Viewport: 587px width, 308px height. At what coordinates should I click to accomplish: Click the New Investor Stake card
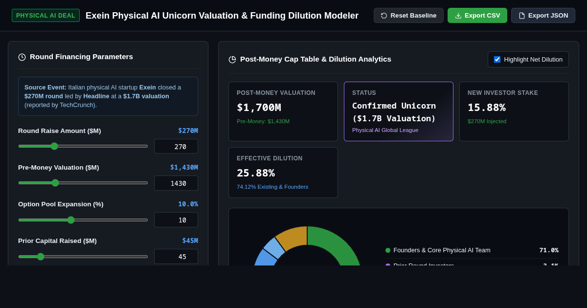click(514, 111)
